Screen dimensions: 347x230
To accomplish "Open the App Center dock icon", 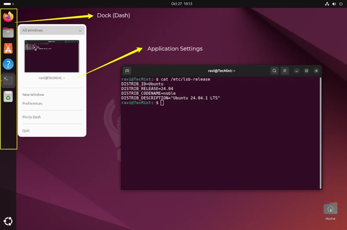I will click(8, 49).
